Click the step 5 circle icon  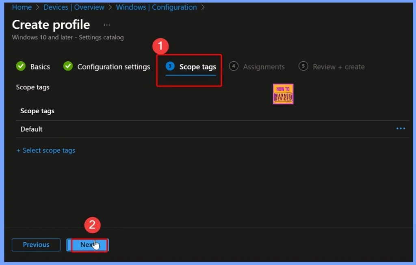[x=303, y=66]
